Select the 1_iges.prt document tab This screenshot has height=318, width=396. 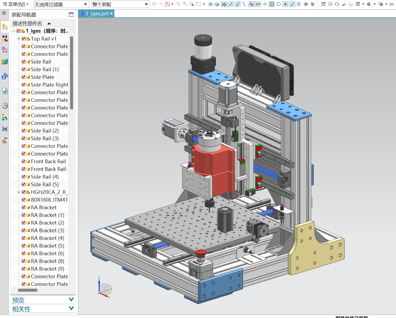[97, 13]
